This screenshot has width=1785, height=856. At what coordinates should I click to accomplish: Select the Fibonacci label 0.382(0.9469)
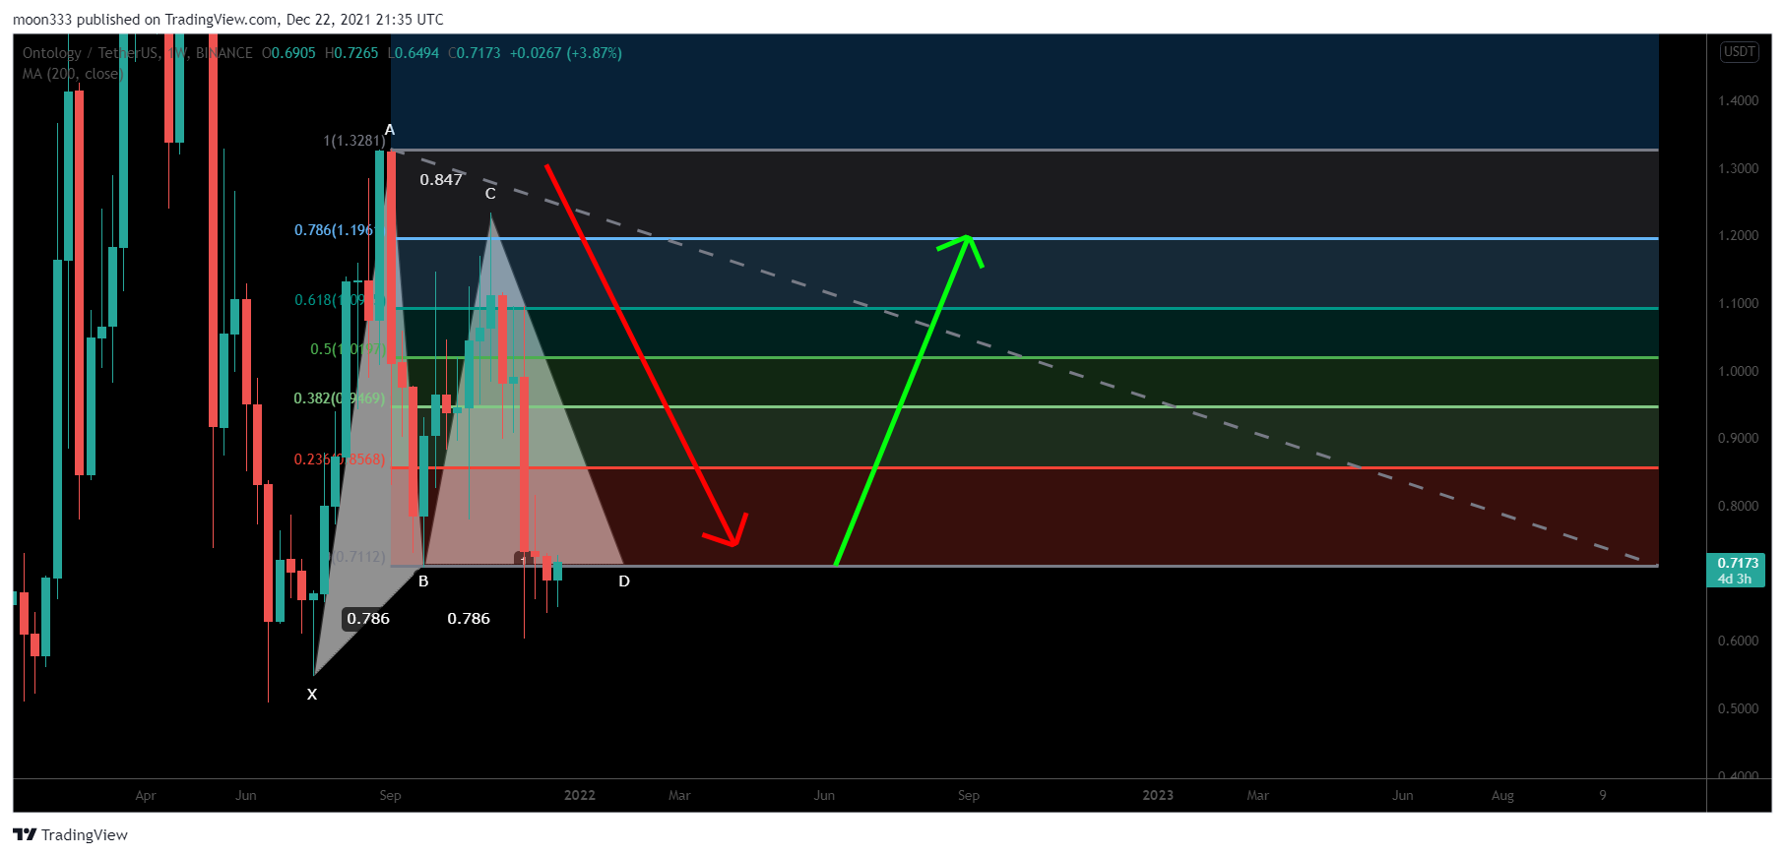(340, 398)
